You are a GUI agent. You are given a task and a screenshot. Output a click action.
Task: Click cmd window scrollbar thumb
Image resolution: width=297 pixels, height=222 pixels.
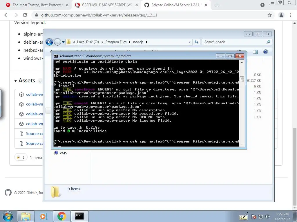(x=242, y=79)
